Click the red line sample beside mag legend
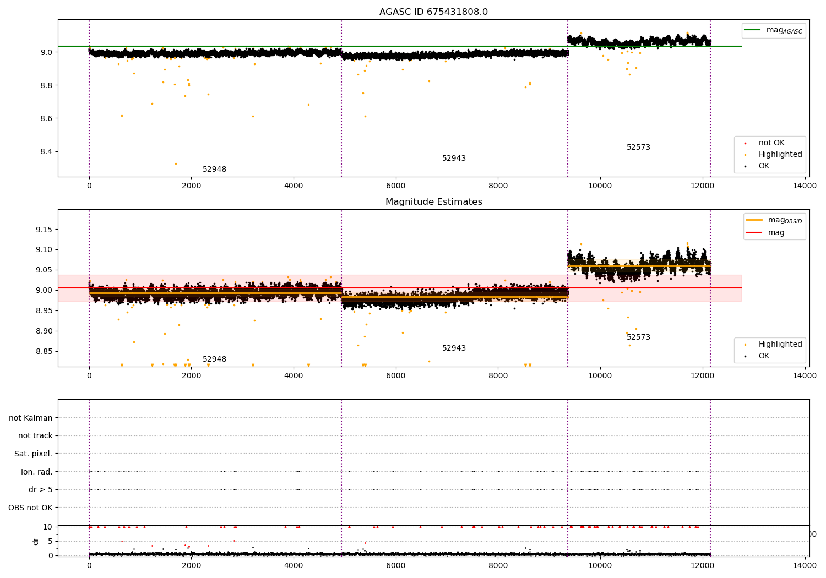Screen dimensions: 826x578 754,233
